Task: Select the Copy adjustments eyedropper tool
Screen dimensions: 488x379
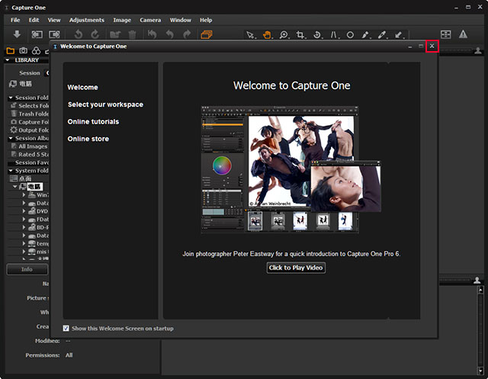Action: (x=382, y=34)
